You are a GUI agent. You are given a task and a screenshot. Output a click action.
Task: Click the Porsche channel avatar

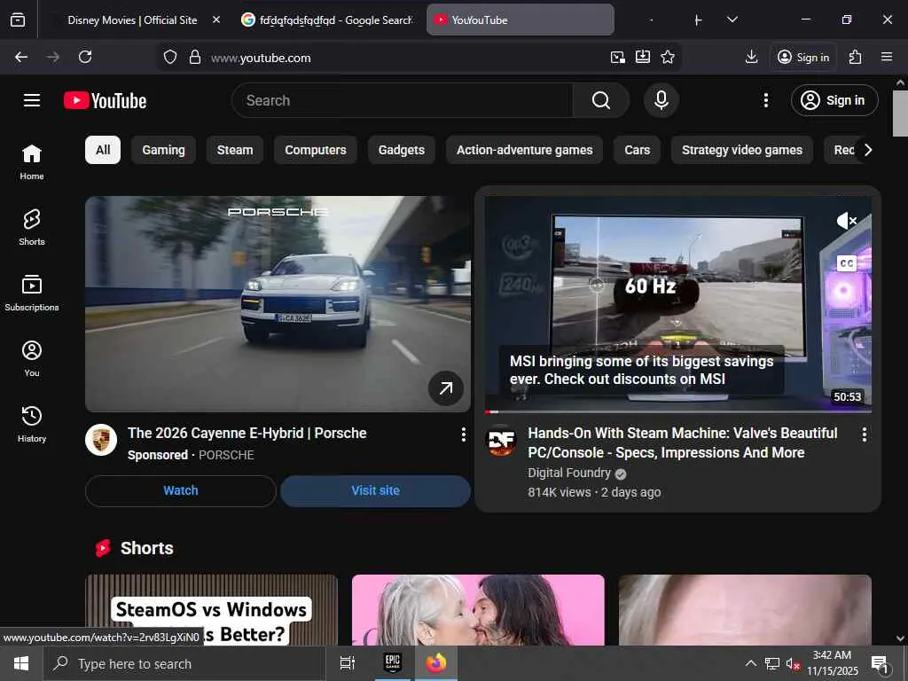101,440
